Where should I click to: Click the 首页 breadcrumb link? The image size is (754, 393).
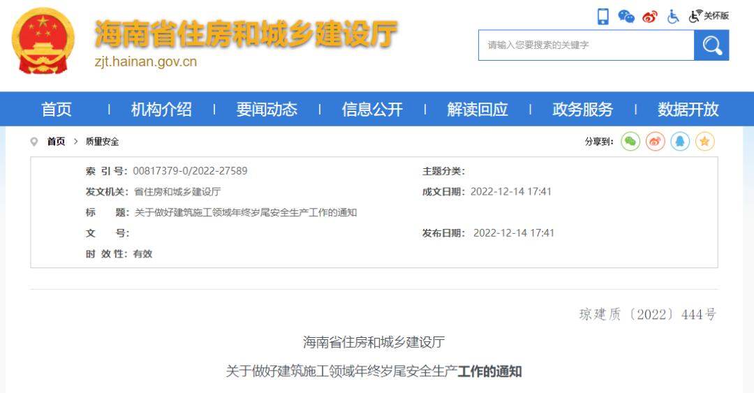(56, 142)
